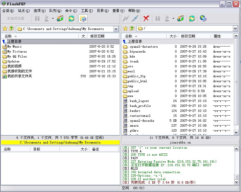
Task: Select remote 上层目录 parent directory row
Action: click(178, 41)
